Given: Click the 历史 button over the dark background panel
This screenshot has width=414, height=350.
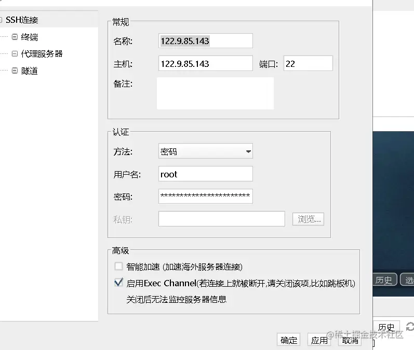Looking at the screenshot, I should pyautogui.click(x=384, y=279).
